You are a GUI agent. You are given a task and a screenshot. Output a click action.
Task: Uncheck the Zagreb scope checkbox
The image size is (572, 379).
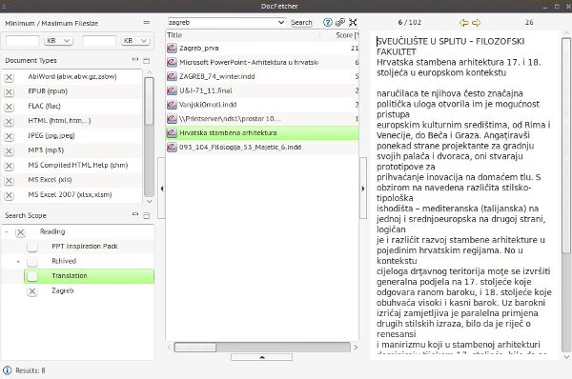click(32, 291)
